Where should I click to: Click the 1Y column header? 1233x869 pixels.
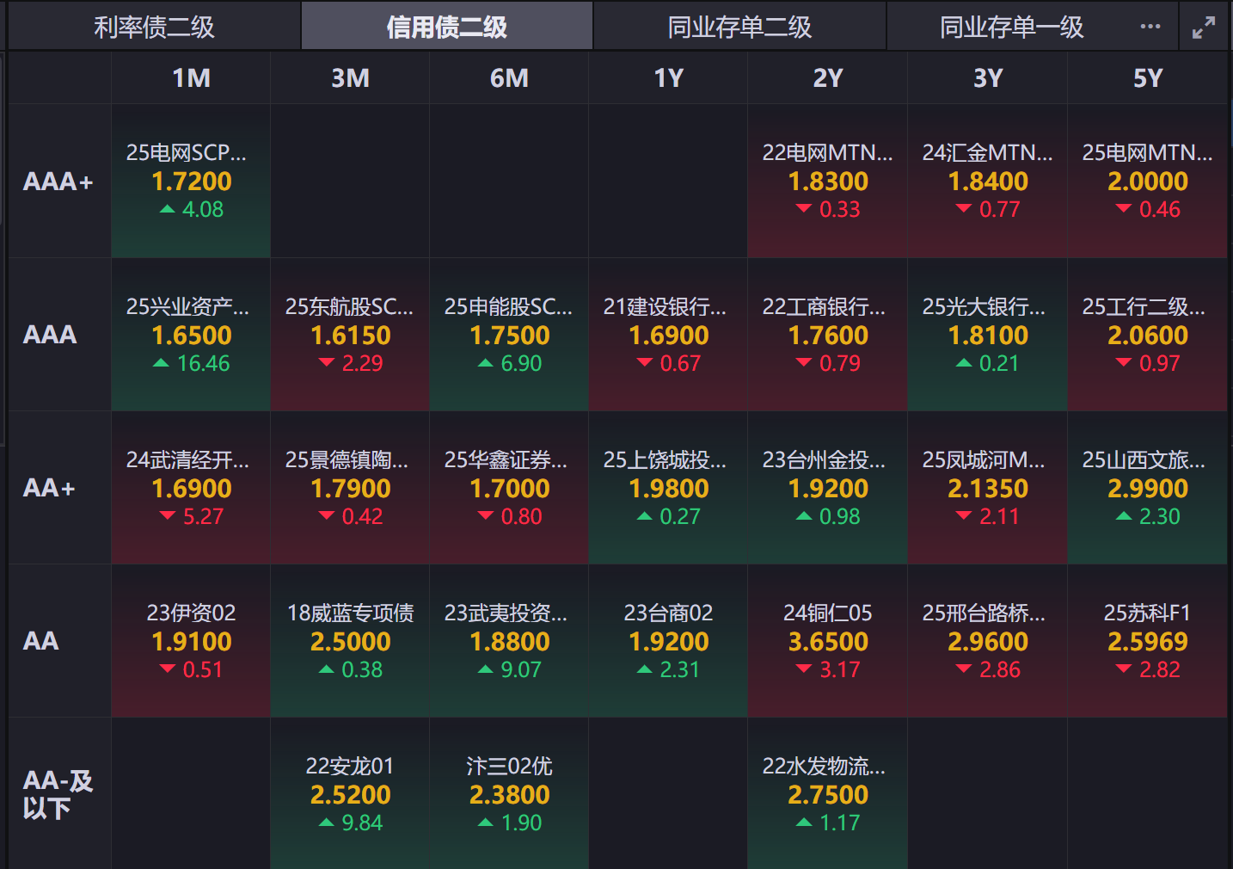tap(668, 78)
